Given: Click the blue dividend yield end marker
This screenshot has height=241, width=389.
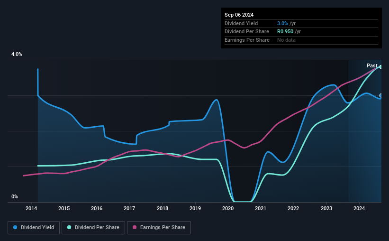Looking at the screenshot, I should (x=381, y=96).
